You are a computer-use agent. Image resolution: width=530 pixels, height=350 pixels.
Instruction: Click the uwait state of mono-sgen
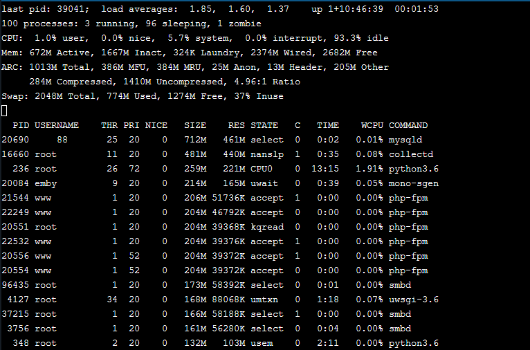click(x=264, y=183)
